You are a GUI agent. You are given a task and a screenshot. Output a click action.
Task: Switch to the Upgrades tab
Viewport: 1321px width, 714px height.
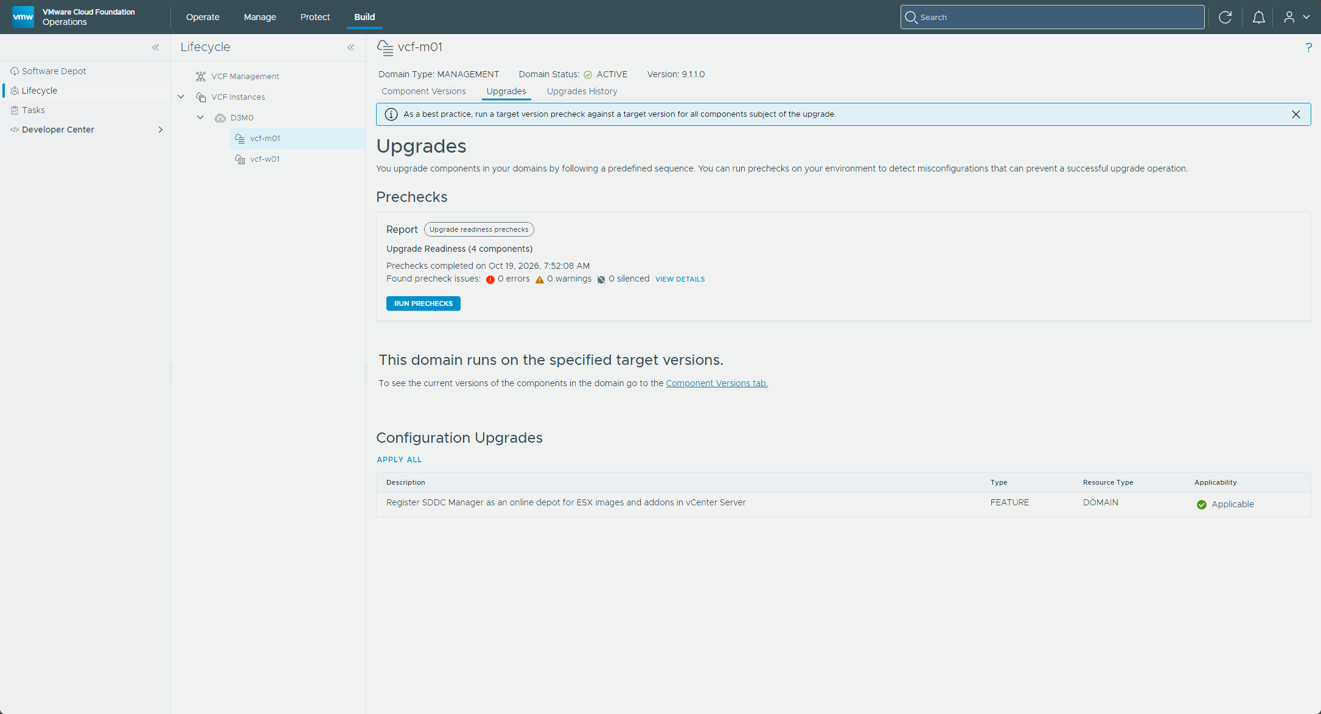506,91
